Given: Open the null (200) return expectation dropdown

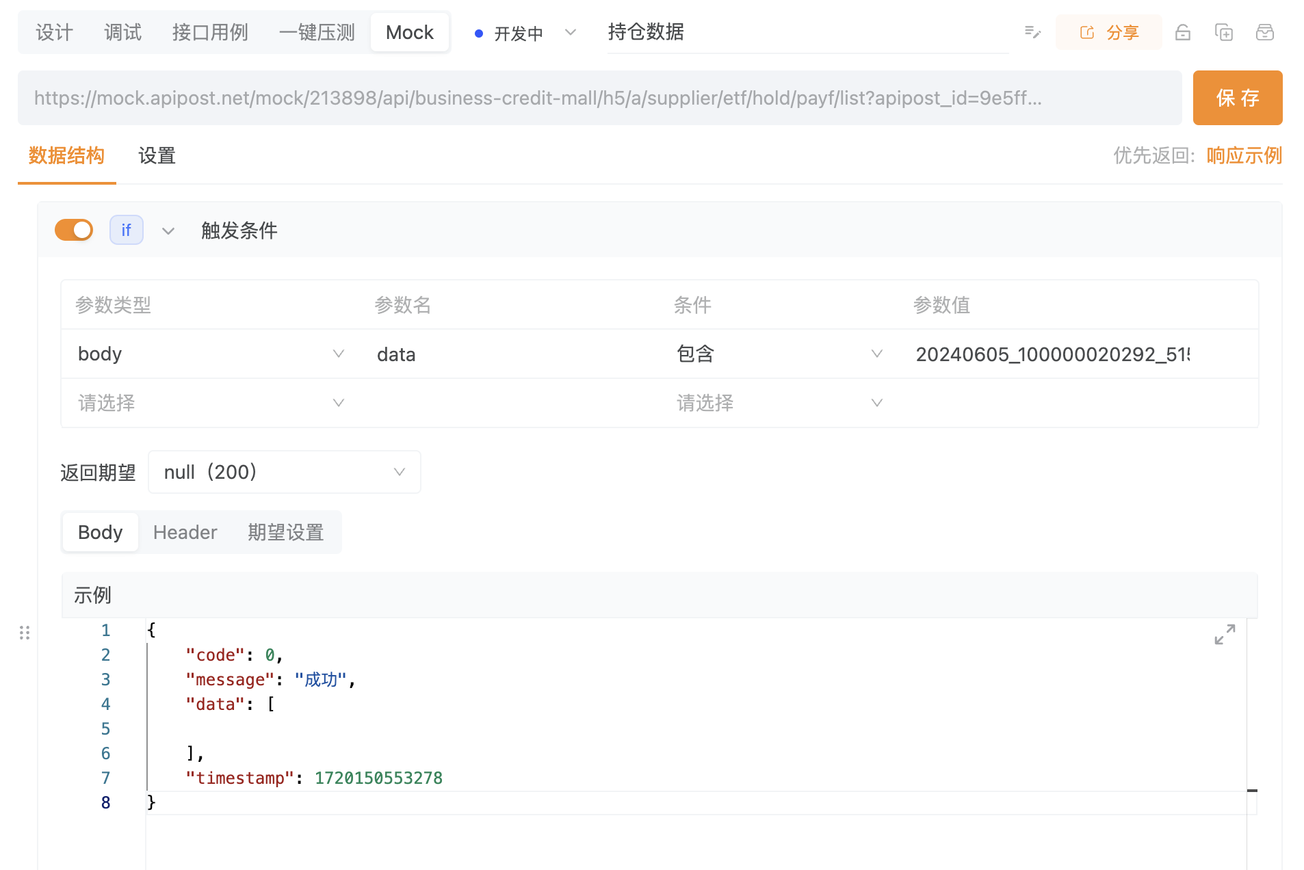Looking at the screenshot, I should pos(285,472).
